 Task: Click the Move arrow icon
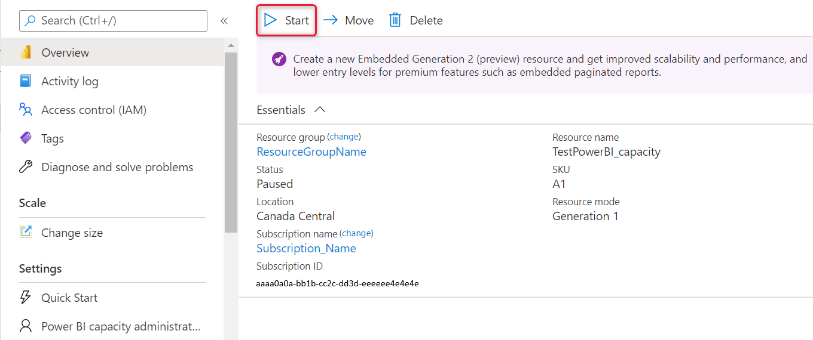tap(331, 20)
